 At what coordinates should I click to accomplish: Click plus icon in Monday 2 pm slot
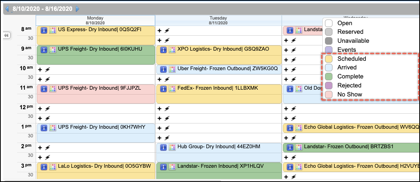coord(40,147)
